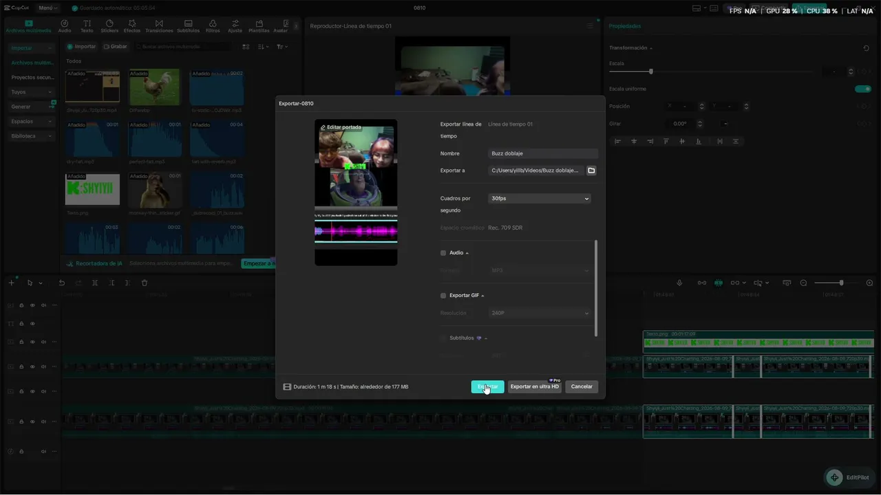Open the media sort options icon

point(263,47)
